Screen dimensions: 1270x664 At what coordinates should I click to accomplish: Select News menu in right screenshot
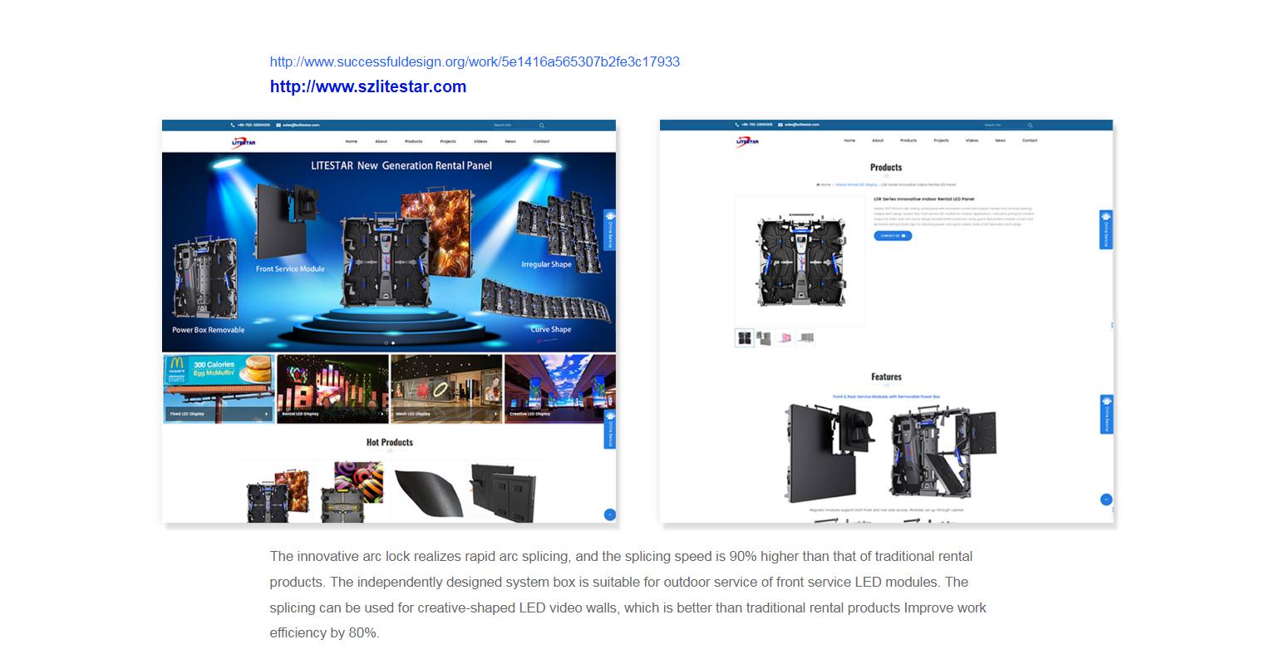1000,140
